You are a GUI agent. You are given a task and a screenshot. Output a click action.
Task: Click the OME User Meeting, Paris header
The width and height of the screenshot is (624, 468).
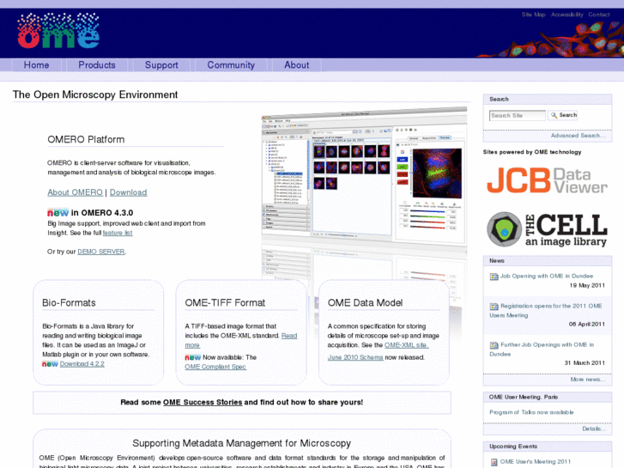click(x=548, y=397)
